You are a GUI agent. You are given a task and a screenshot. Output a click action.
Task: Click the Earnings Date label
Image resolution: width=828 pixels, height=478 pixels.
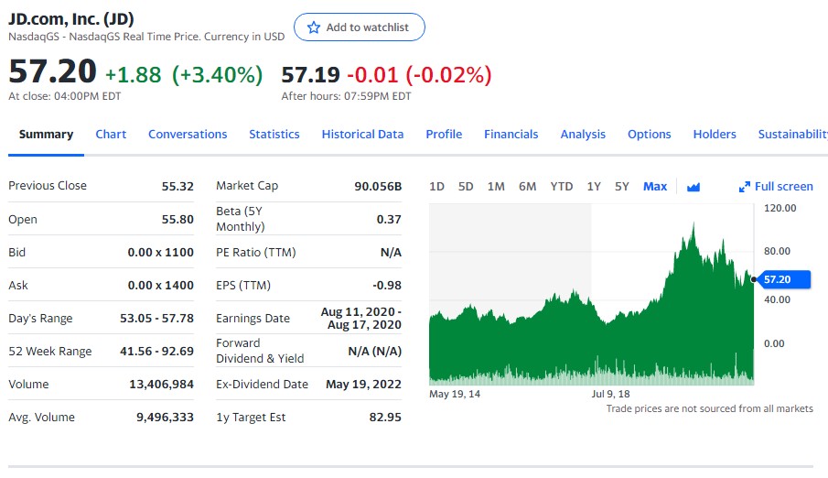click(x=253, y=319)
